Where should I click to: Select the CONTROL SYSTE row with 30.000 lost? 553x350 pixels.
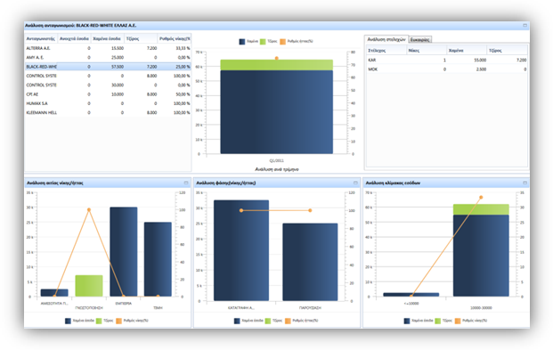coord(108,85)
